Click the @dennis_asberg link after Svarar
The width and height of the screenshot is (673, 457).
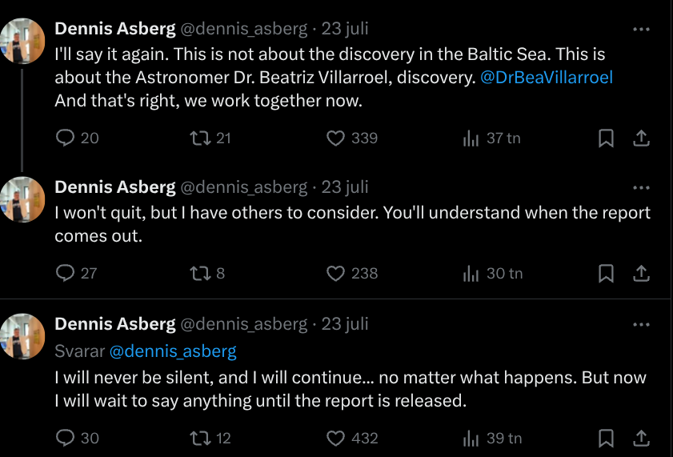(x=173, y=351)
